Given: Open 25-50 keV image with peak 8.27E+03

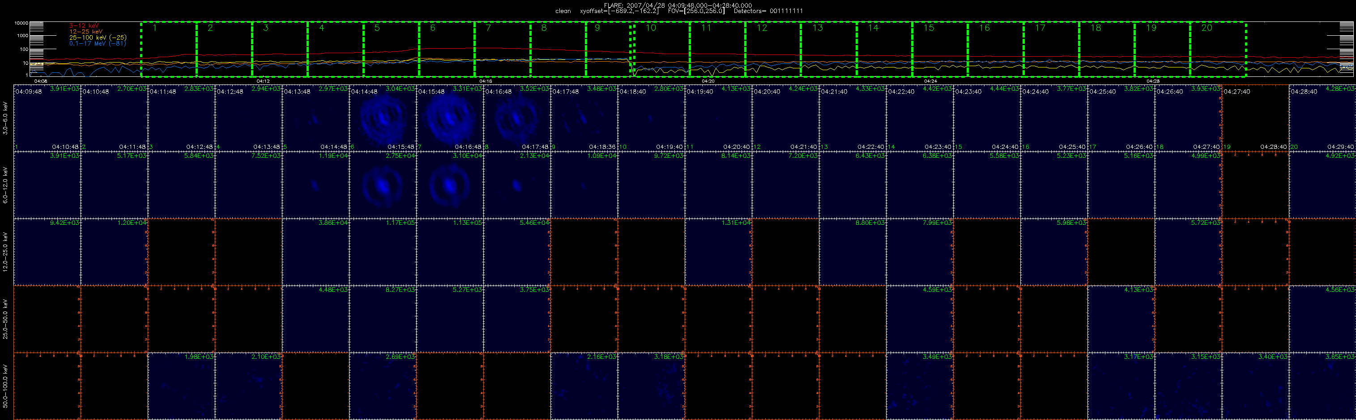Looking at the screenshot, I should (x=383, y=319).
